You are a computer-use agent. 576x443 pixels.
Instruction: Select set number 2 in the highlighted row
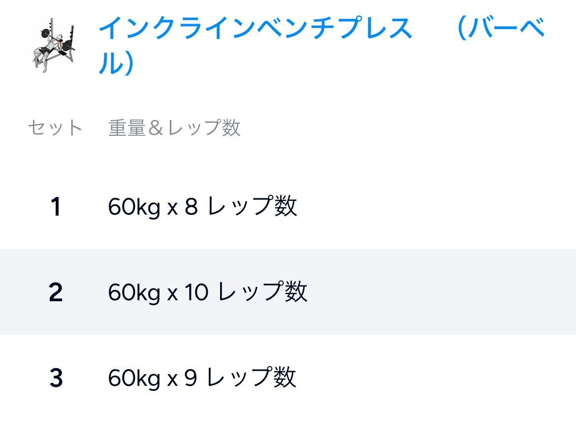tap(56, 292)
